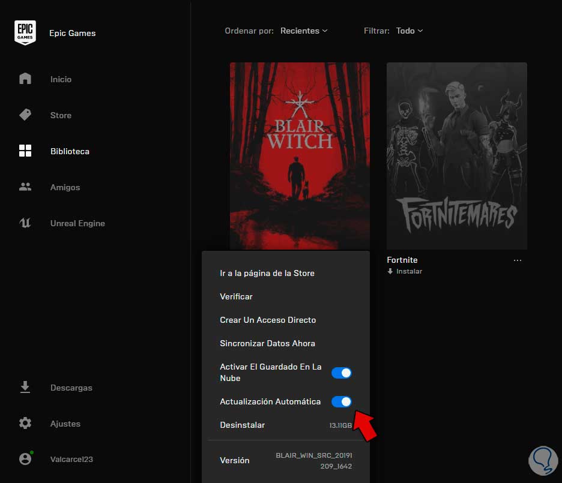Open Ajustes settings label
Viewport: 562px width, 483px height.
click(x=65, y=424)
